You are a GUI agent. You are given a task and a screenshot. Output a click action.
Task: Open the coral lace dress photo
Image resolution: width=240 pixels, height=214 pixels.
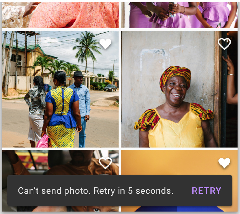click(x=60, y=15)
